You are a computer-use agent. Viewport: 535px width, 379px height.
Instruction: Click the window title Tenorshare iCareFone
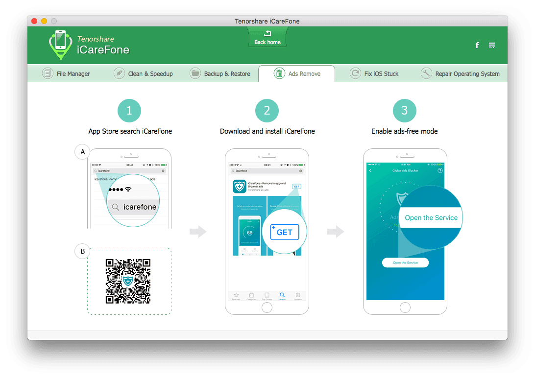[267, 21]
